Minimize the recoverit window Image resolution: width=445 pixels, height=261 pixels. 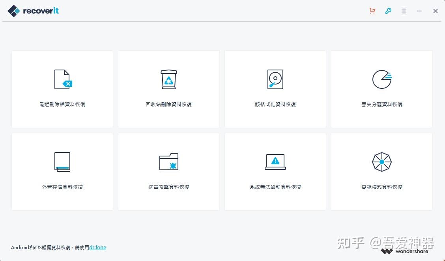[x=420, y=11]
